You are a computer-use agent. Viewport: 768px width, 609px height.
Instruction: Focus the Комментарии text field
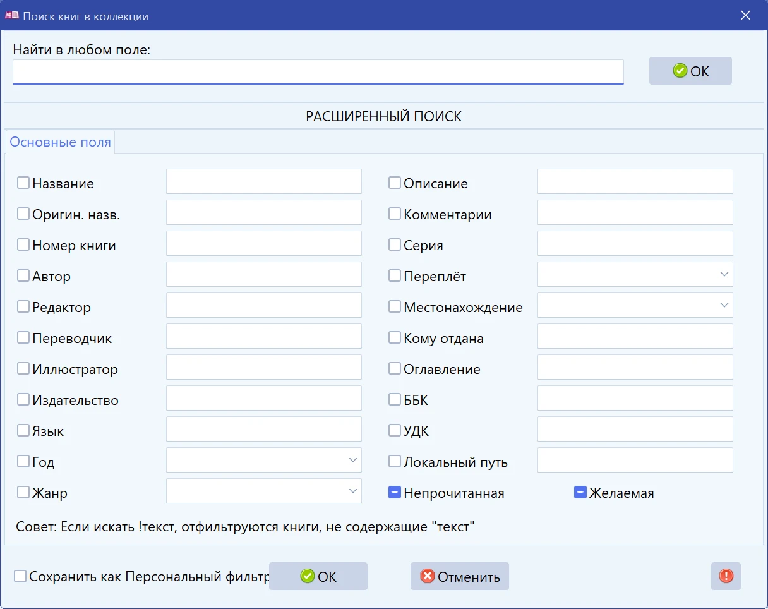(635, 212)
